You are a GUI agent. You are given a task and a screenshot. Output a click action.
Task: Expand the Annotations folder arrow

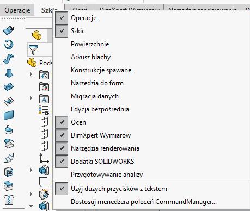pos(31,98)
